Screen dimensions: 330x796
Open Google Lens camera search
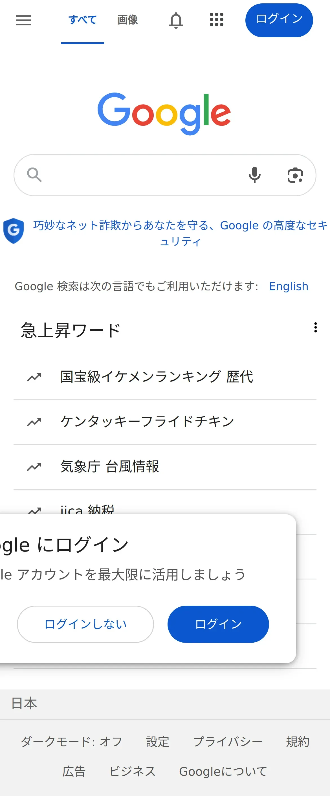tap(295, 175)
